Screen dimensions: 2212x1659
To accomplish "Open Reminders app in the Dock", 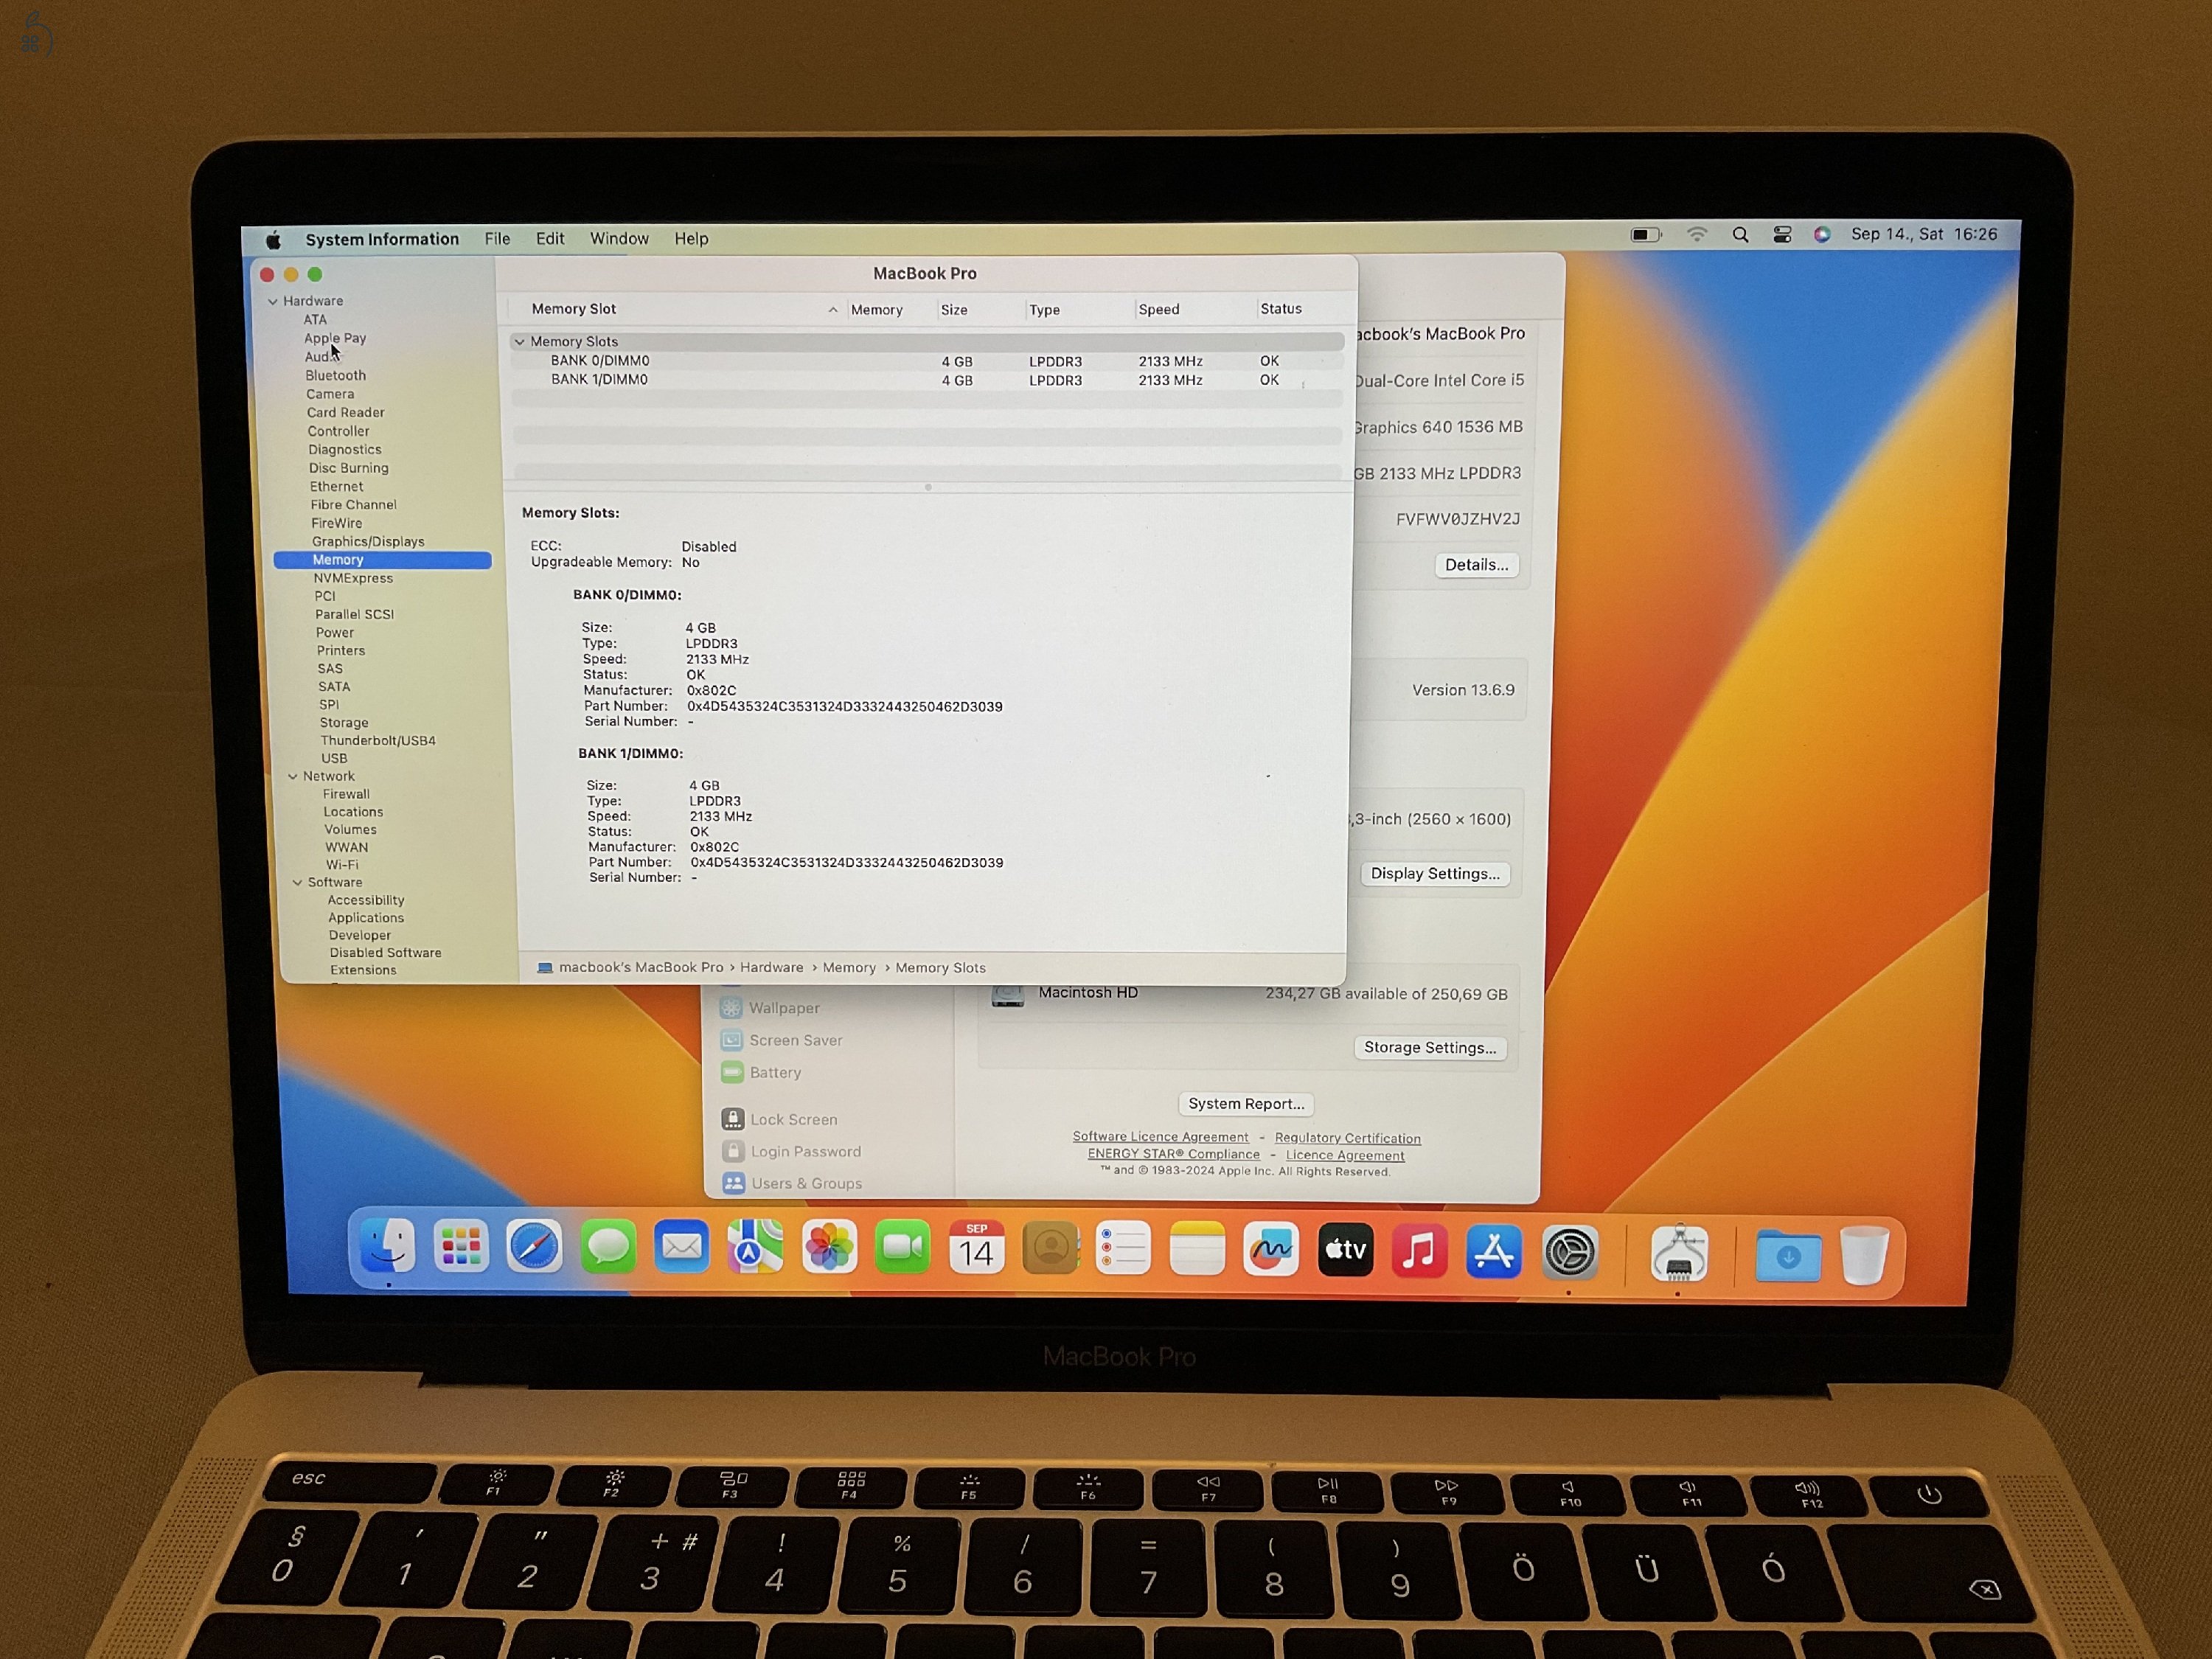I will [x=1123, y=1248].
